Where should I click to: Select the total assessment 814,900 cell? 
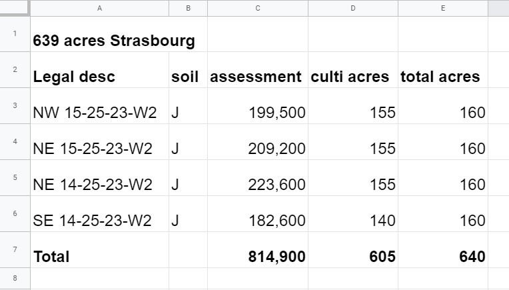click(258, 250)
